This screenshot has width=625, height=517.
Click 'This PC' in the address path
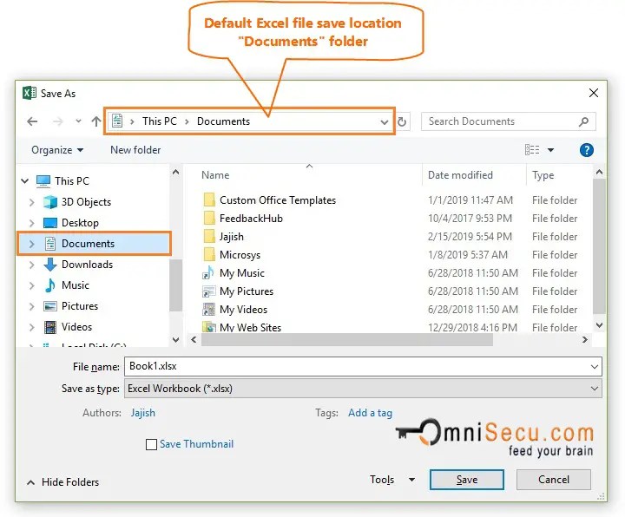(x=160, y=121)
